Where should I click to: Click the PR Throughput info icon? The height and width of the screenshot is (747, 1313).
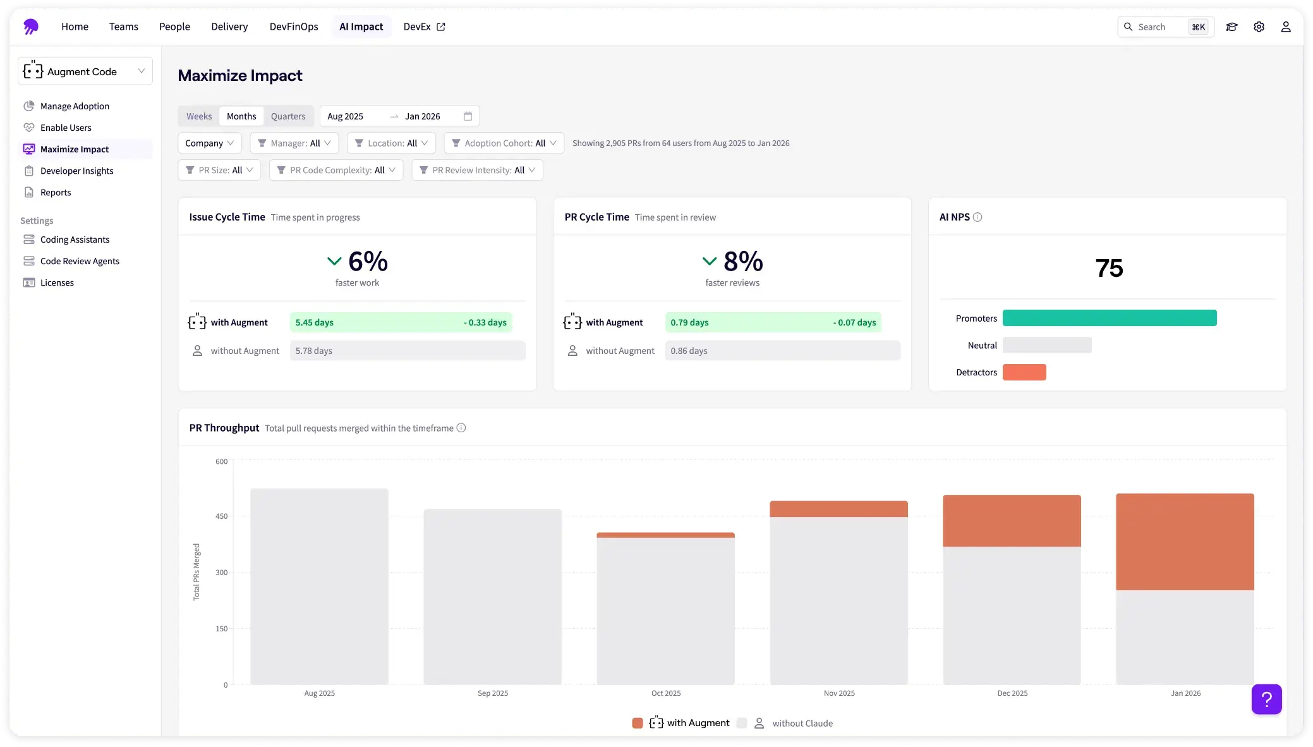[x=461, y=428]
